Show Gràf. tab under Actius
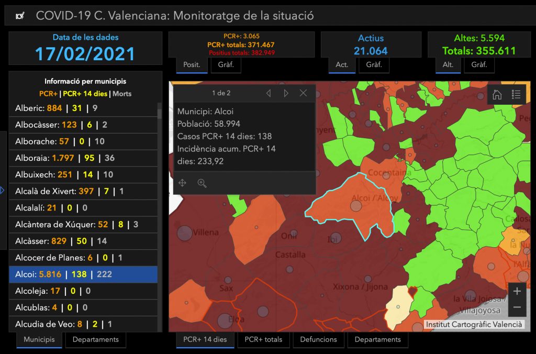The image size is (536, 354). tap(374, 65)
